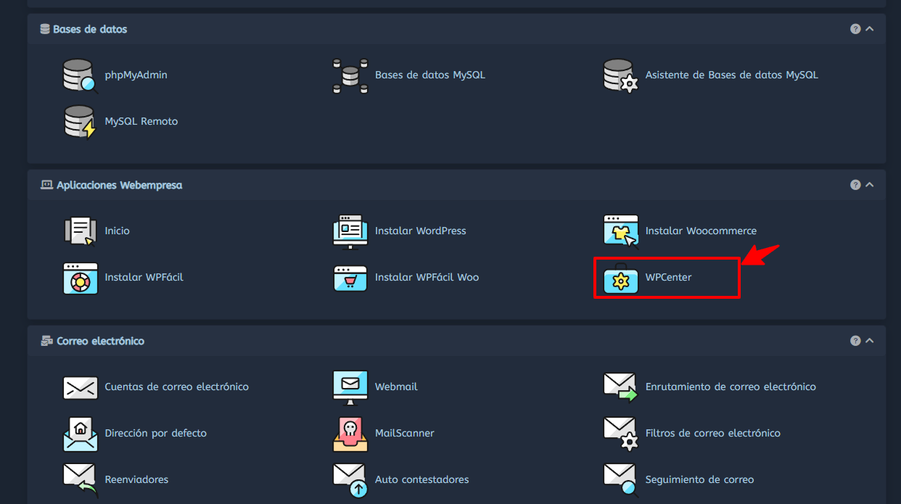
Task: Click the Seguimiento de correo magnifier icon
Action: (x=621, y=480)
